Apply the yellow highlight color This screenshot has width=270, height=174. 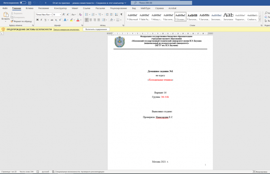(71, 20)
